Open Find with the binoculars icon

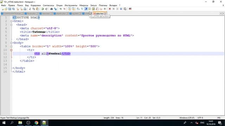click(x=51, y=9)
